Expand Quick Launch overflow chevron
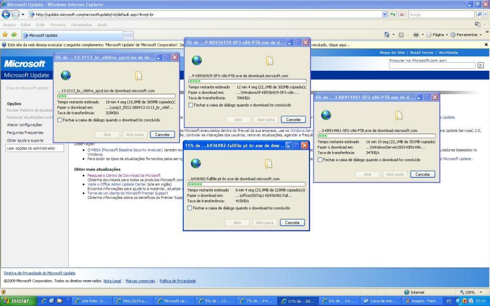This screenshot has width=490, height=306. 67,300
